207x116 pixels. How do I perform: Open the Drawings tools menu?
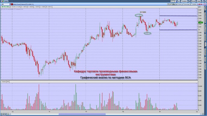click(186, 4)
